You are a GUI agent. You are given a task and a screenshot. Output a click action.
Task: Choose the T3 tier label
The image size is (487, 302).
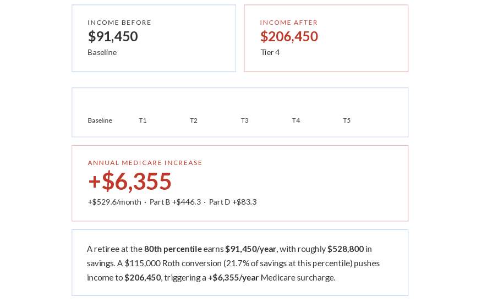[x=245, y=120]
